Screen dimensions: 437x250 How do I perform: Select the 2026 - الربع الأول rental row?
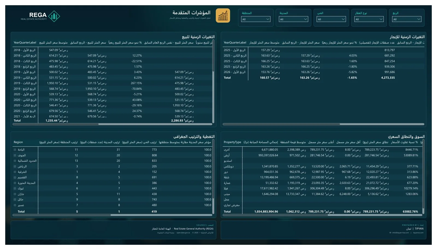tap(235, 72)
